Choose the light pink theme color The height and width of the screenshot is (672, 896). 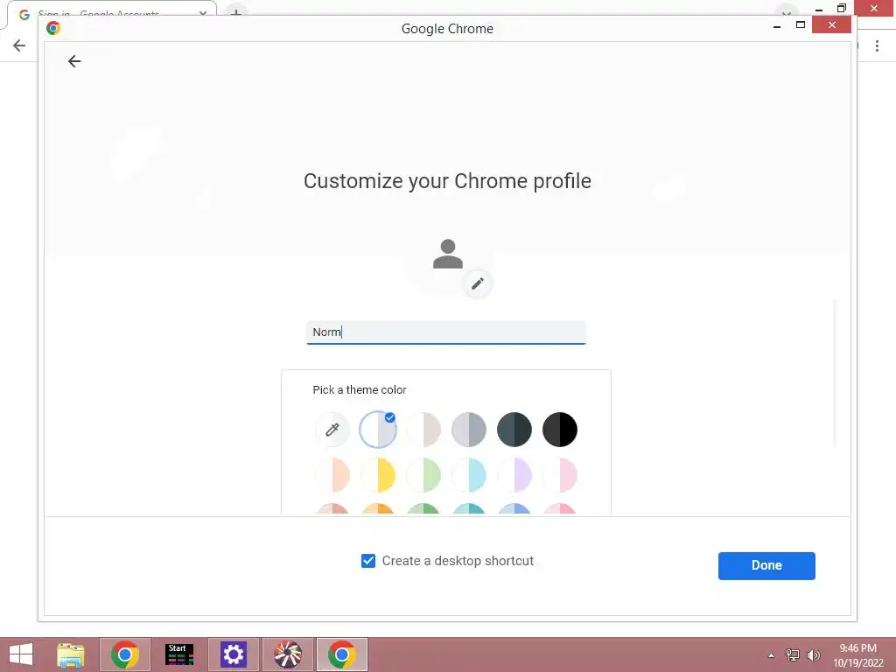[559, 475]
